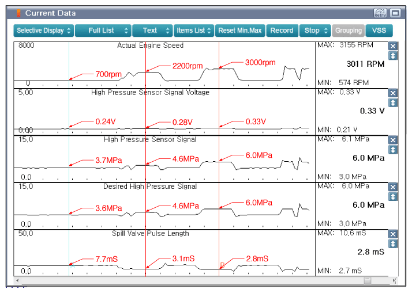Image resolution: width=412 pixels, height=293 pixels.
Task: Click the MIN: 0.21 V reading
Action: (338, 130)
